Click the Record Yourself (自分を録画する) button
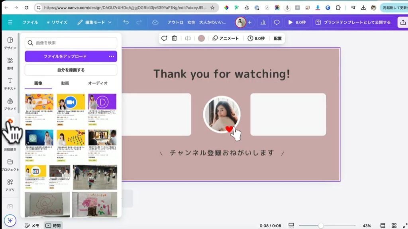The height and width of the screenshot is (229, 408). (x=71, y=70)
